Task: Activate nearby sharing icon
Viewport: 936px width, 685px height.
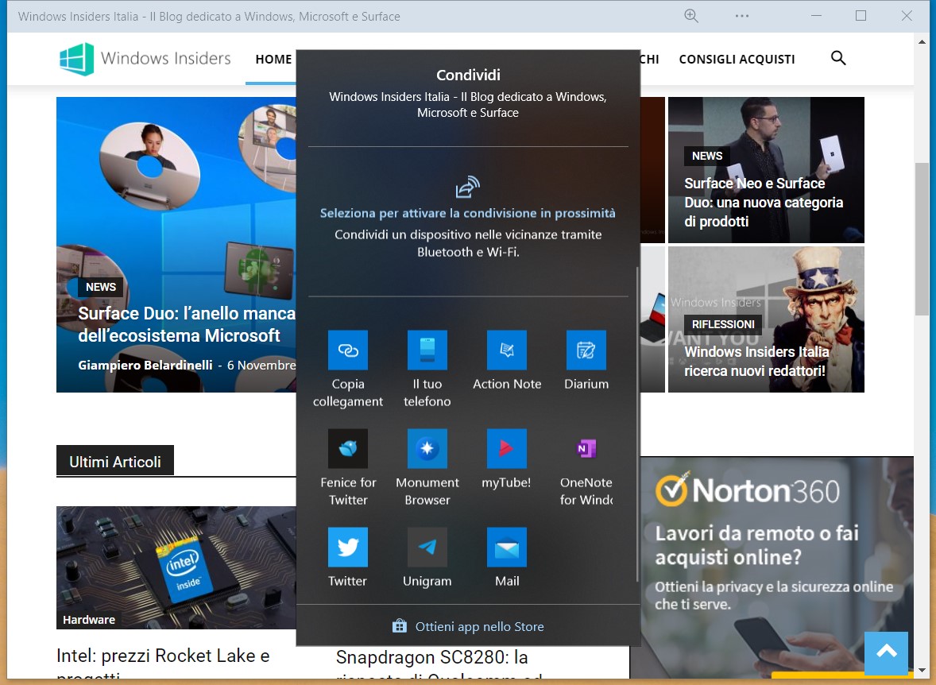Action: coord(467,187)
